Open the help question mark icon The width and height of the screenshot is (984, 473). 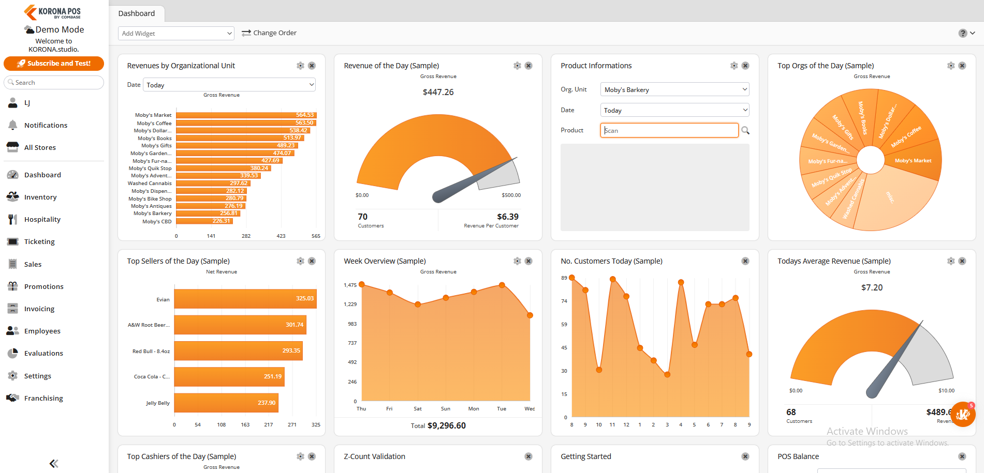(963, 33)
